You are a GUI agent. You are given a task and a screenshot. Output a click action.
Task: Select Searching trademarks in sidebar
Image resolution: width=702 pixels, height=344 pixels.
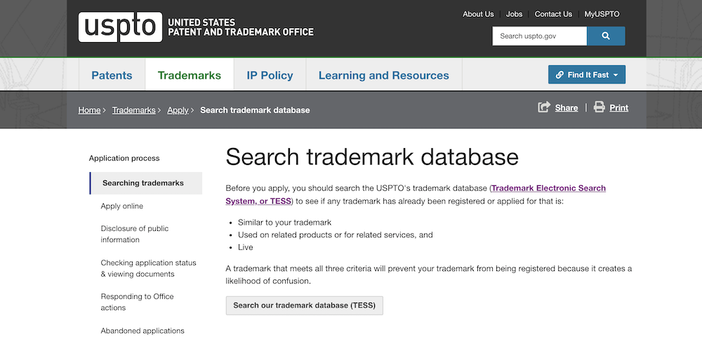tap(146, 183)
